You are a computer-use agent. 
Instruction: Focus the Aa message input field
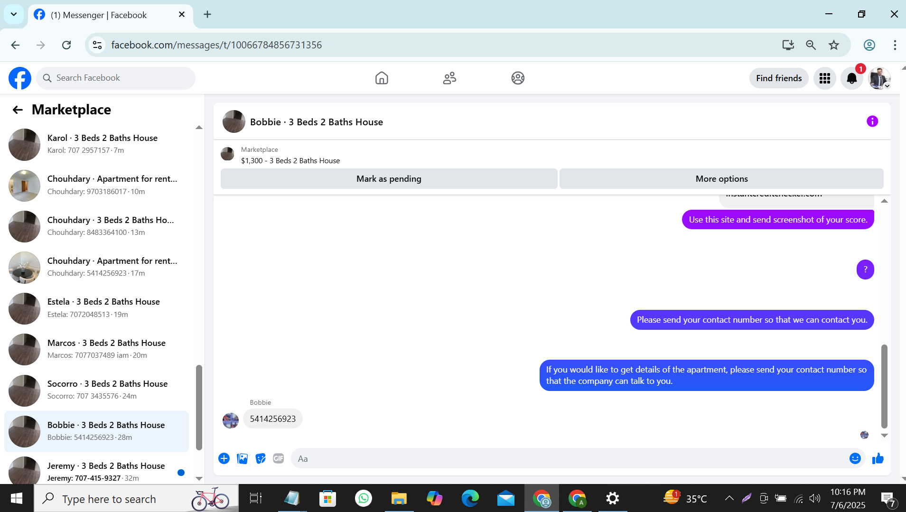(x=570, y=459)
